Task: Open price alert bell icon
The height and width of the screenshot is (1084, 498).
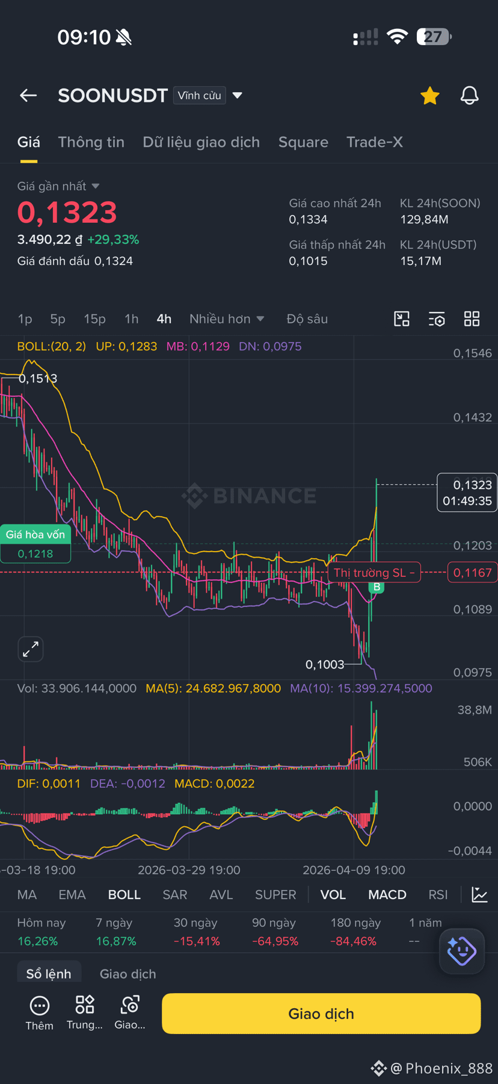Action: (470, 95)
